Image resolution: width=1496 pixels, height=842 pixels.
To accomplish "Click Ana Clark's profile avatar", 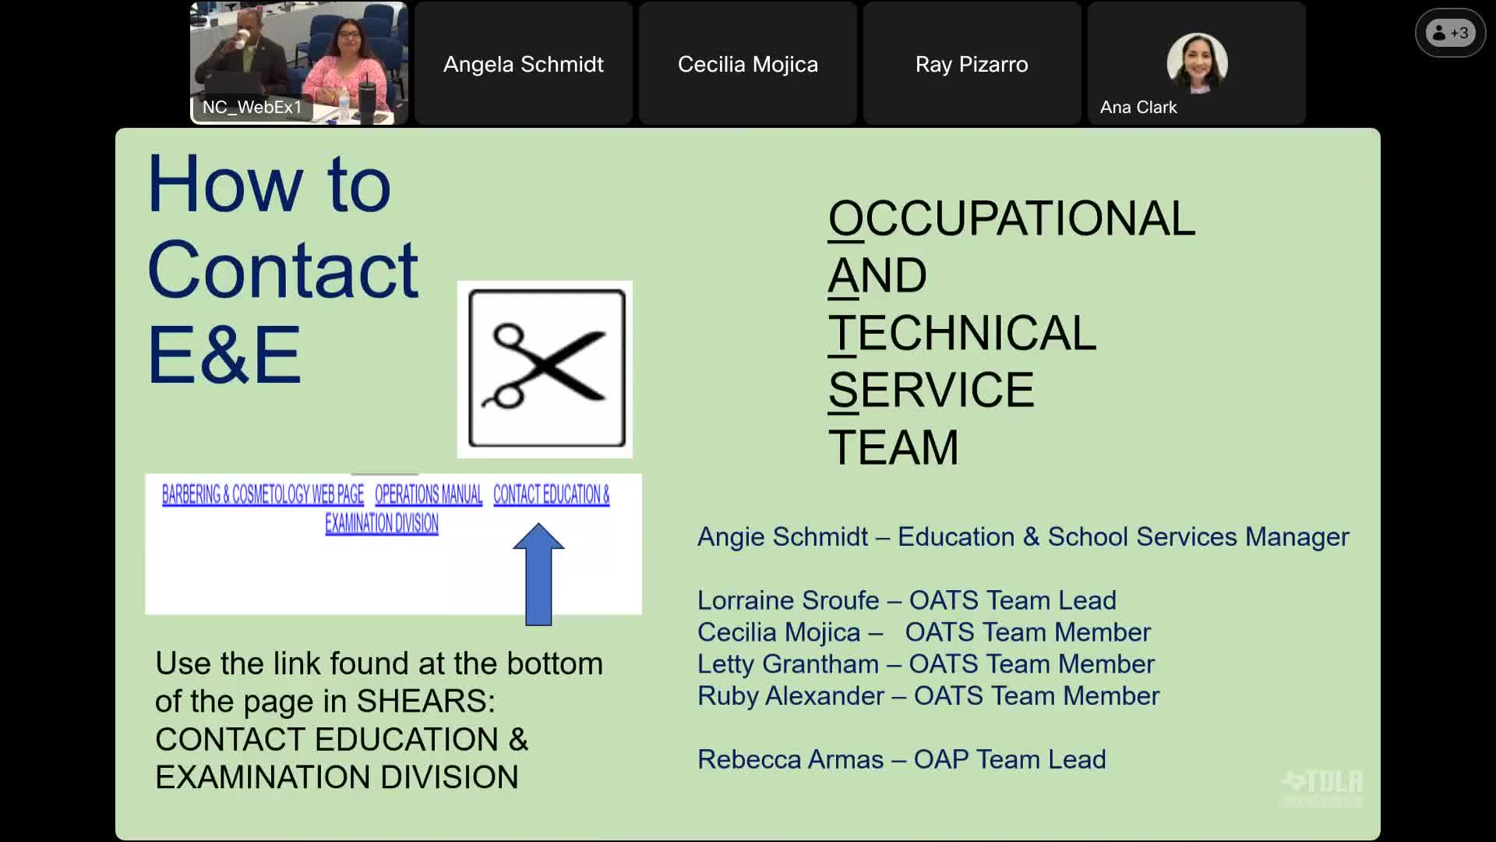I will [x=1197, y=62].
